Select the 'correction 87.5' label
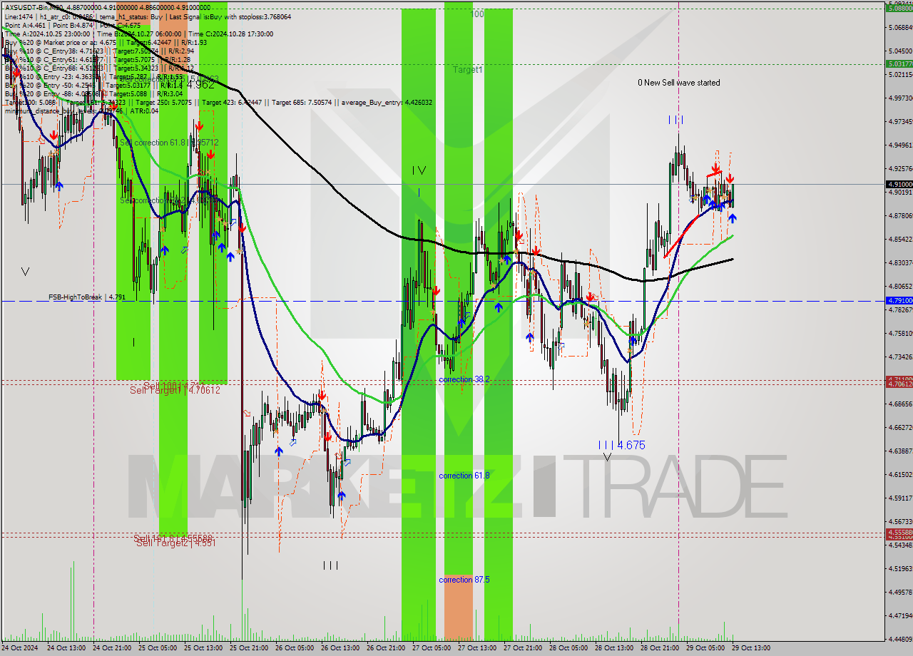The width and height of the screenshot is (913, 656). coord(464,580)
